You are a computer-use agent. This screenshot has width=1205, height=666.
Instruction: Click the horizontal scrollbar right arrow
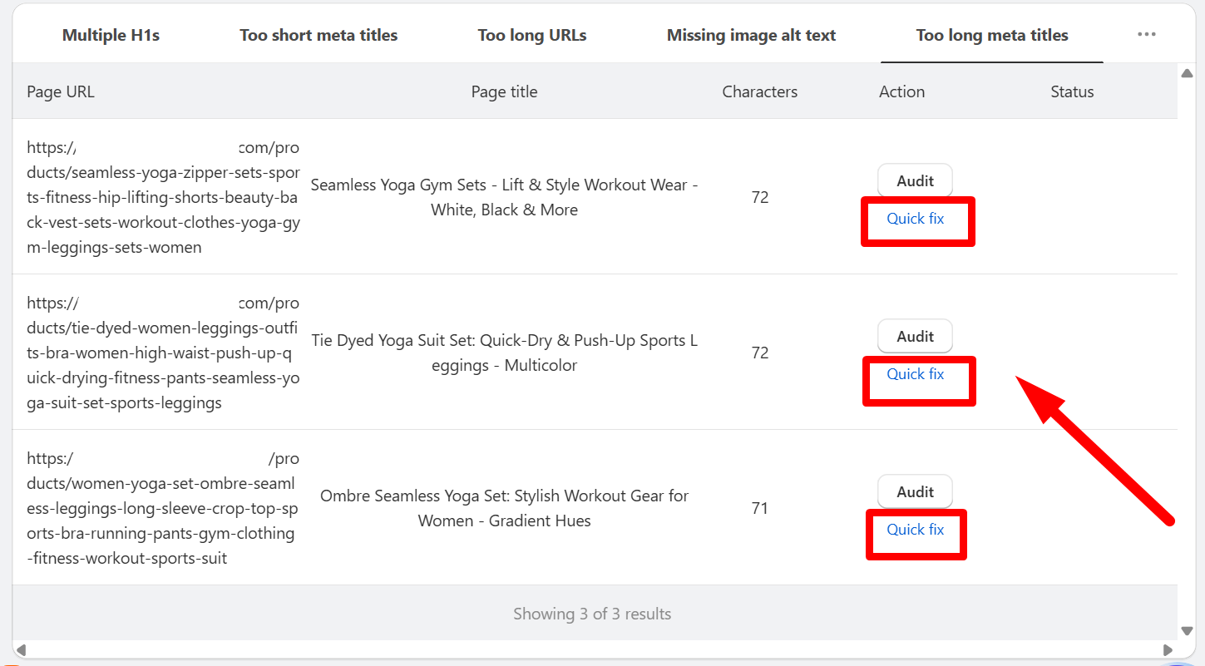[1168, 649]
